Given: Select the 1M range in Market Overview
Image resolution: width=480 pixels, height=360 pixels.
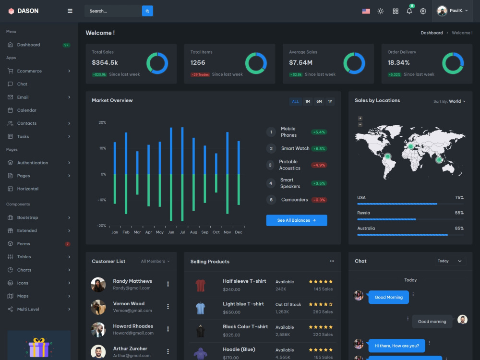Looking at the screenshot, I should [308, 101].
